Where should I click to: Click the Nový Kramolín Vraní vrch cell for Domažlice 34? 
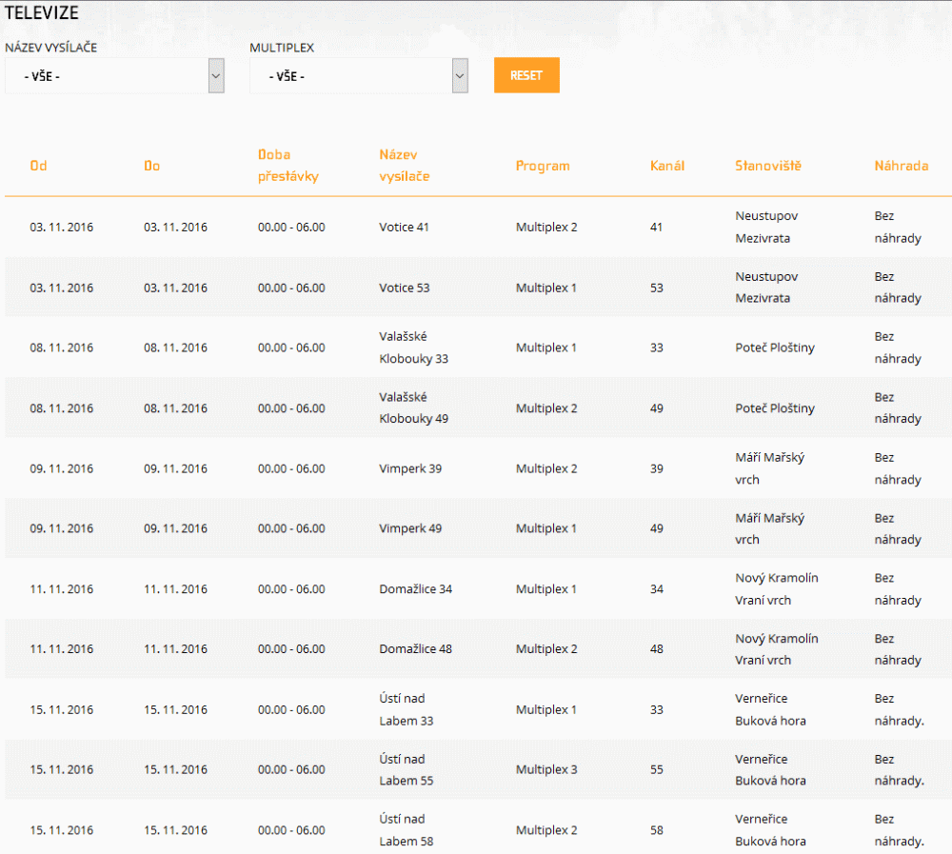pos(776,589)
